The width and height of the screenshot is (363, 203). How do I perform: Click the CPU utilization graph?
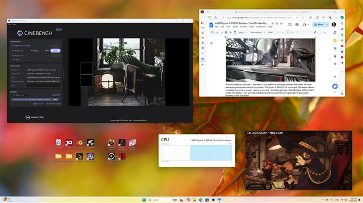pyautogui.click(x=197, y=153)
